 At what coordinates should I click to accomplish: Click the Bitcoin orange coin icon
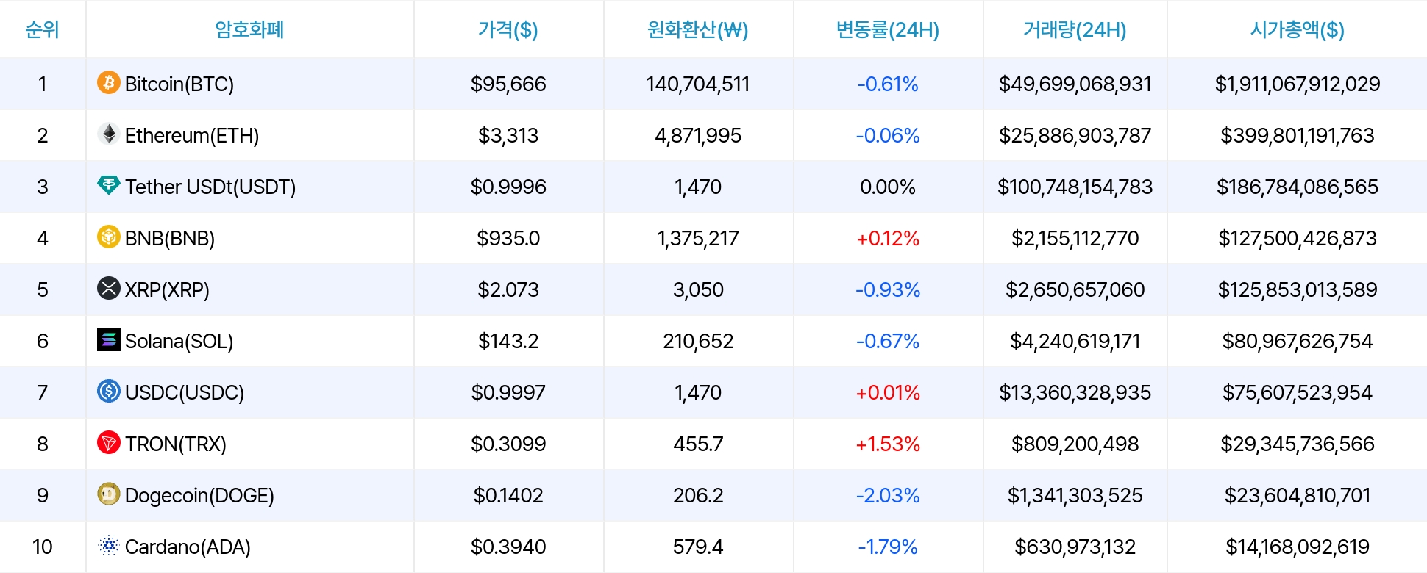[x=109, y=82]
